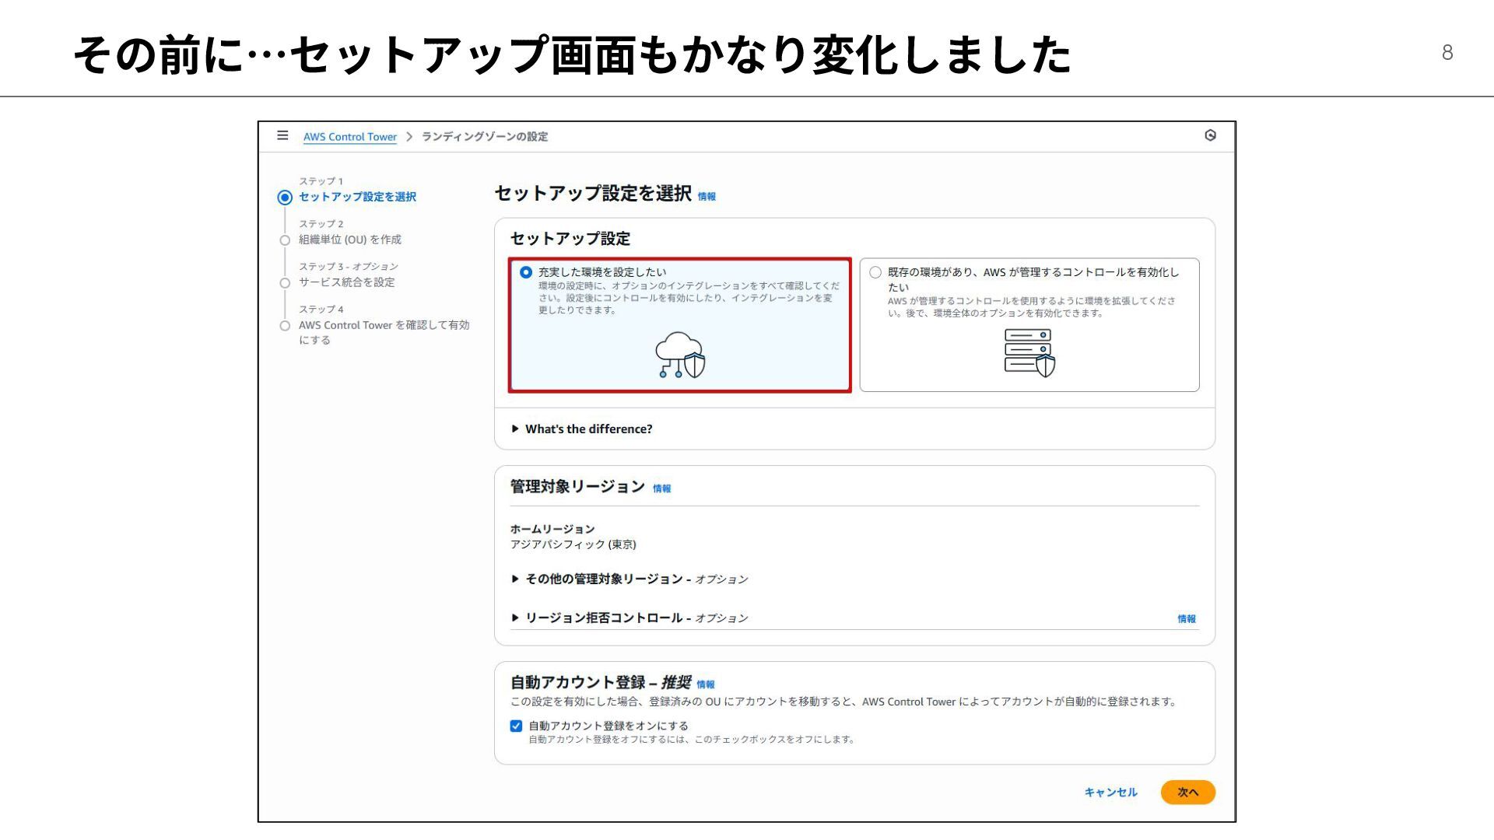Screen dimensions: 1494x840
Task: Click the hexagon settings icon top right
Action: pyautogui.click(x=1210, y=135)
